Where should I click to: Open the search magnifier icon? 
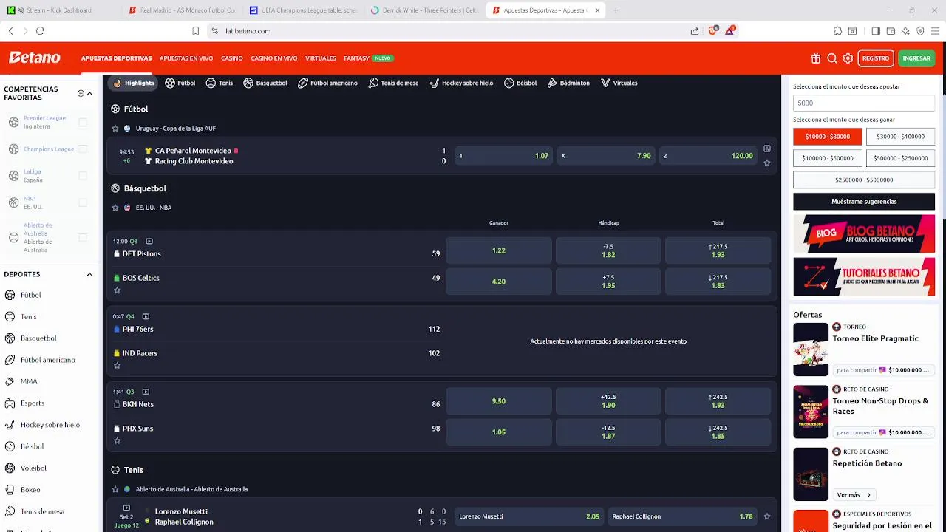click(x=832, y=58)
